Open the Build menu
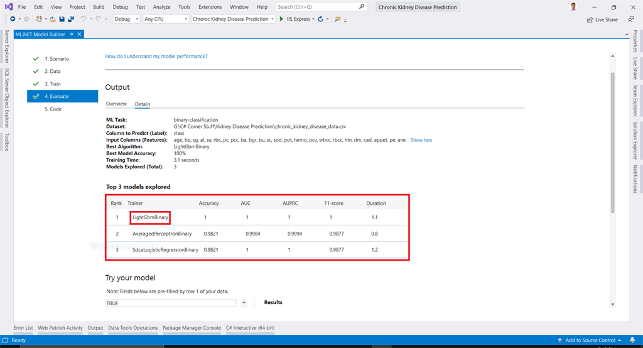The height and width of the screenshot is (348, 643). coord(99,6)
